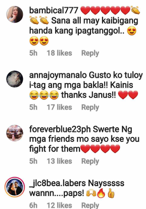Click the bambical777 username

click(x=53, y=10)
